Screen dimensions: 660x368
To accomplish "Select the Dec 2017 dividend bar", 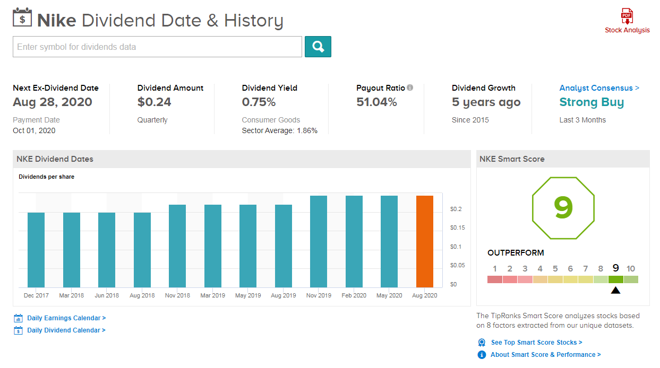I will 36,250.
